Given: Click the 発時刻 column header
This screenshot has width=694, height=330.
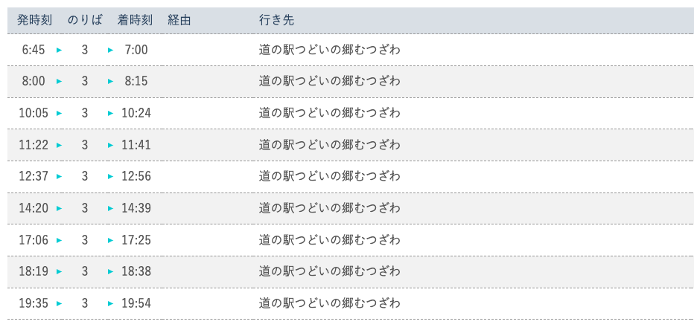Looking at the screenshot, I should point(34,20).
